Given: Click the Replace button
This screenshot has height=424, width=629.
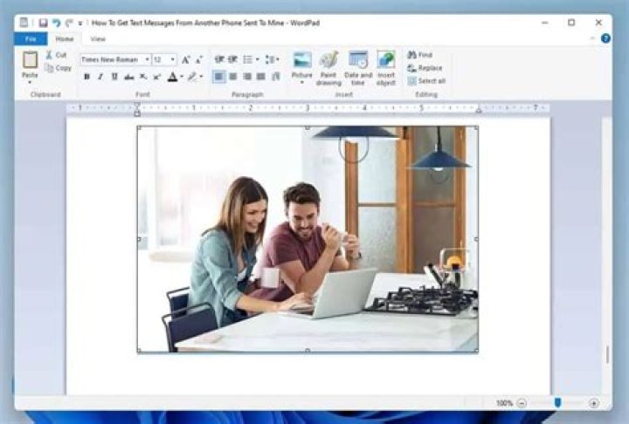Looking at the screenshot, I should click(x=425, y=68).
